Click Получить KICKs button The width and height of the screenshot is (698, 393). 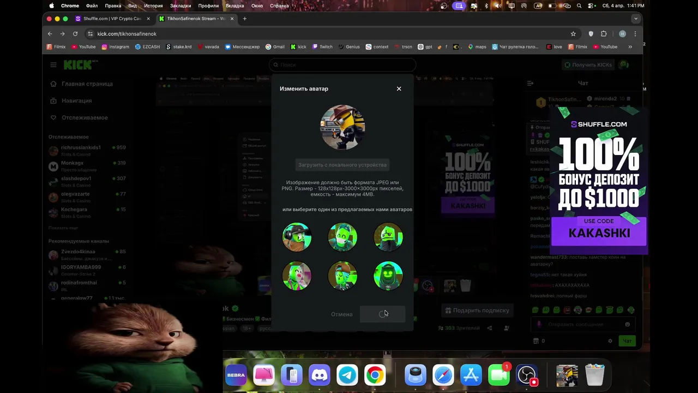588,64
